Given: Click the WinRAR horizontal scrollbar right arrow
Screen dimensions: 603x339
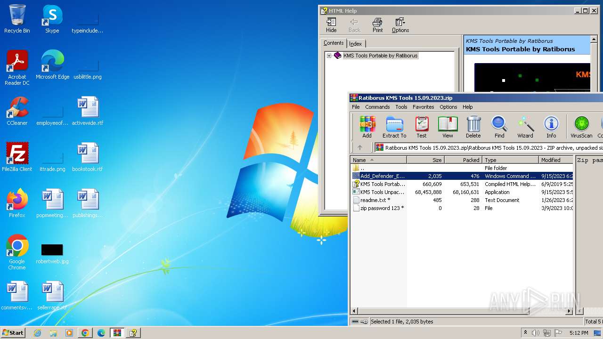Looking at the screenshot, I should (569, 311).
